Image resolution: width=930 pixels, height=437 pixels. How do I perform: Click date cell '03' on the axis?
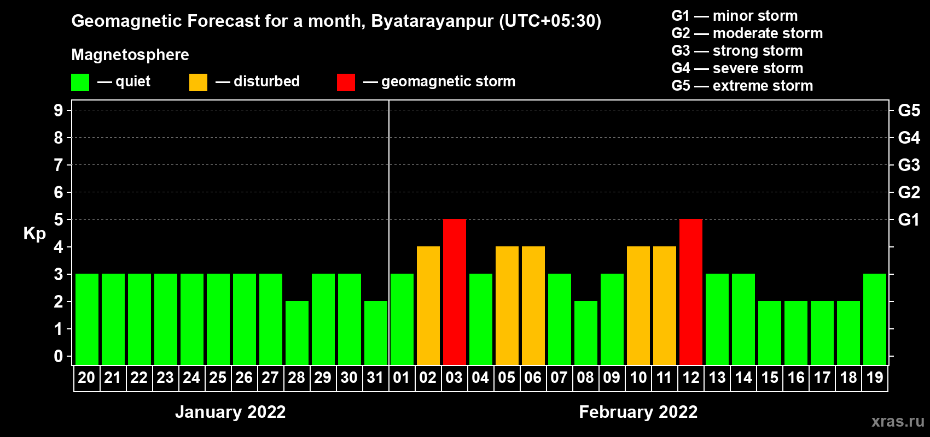click(x=455, y=378)
